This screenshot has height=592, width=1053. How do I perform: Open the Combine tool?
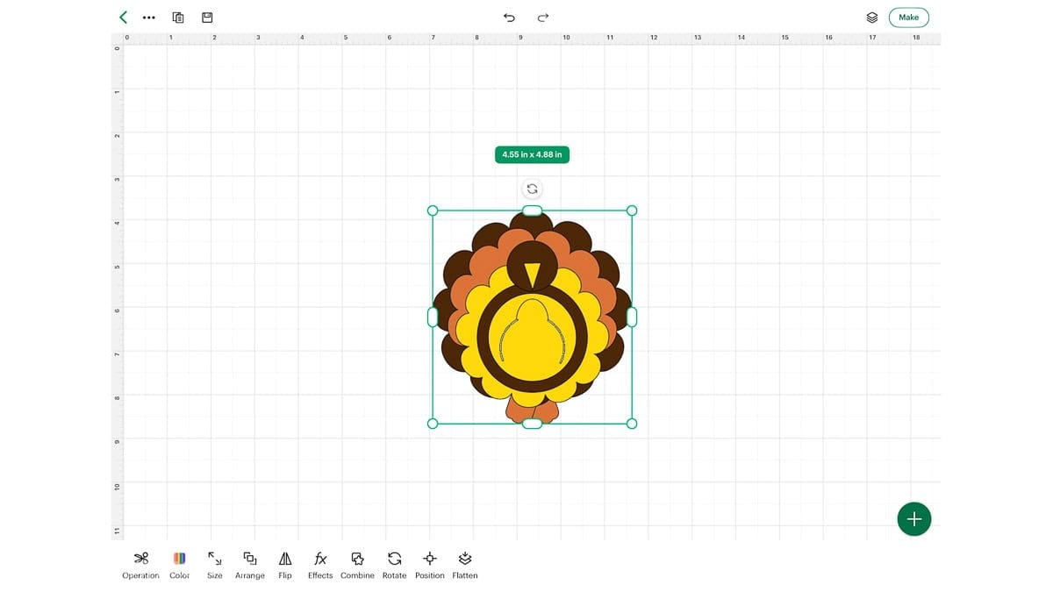(x=357, y=565)
